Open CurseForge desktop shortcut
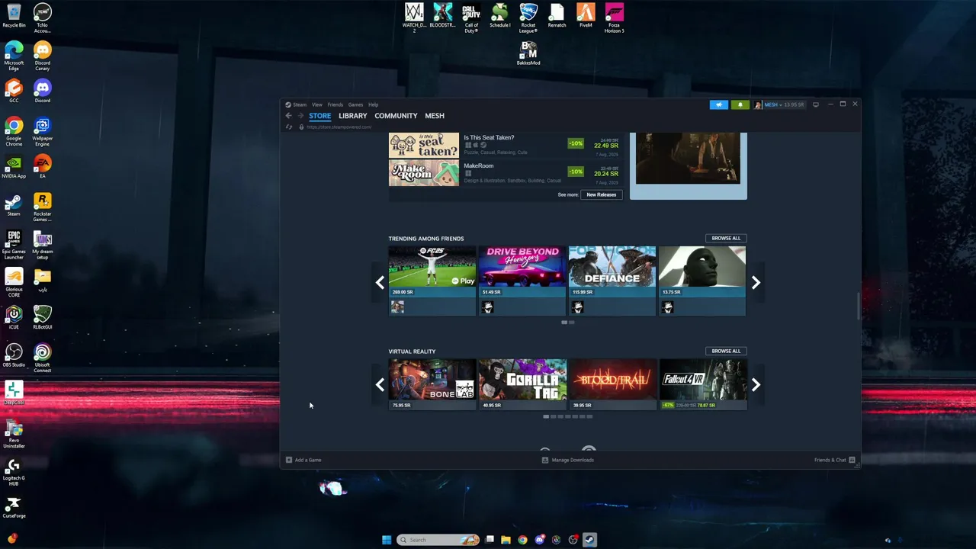The height and width of the screenshot is (549, 976). click(14, 506)
